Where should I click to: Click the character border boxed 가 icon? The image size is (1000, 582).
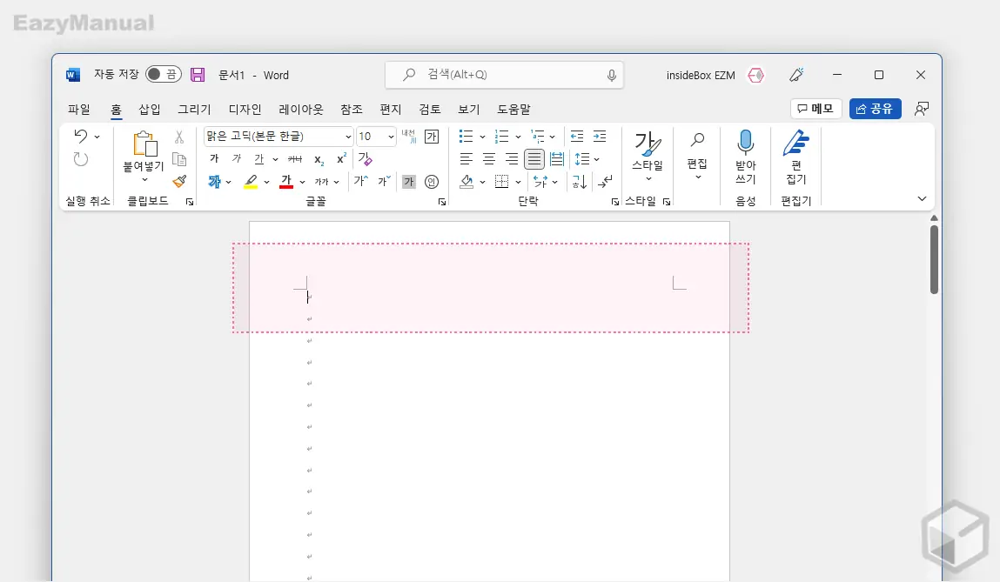pos(432,137)
